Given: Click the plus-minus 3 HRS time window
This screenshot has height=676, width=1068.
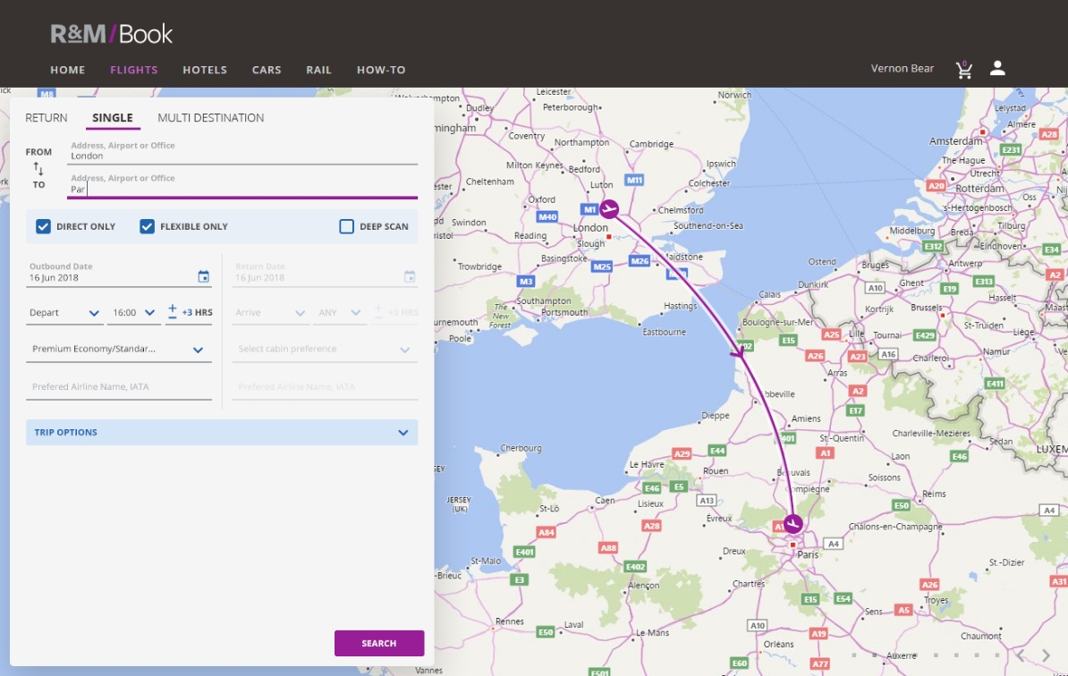Looking at the screenshot, I should click(189, 313).
